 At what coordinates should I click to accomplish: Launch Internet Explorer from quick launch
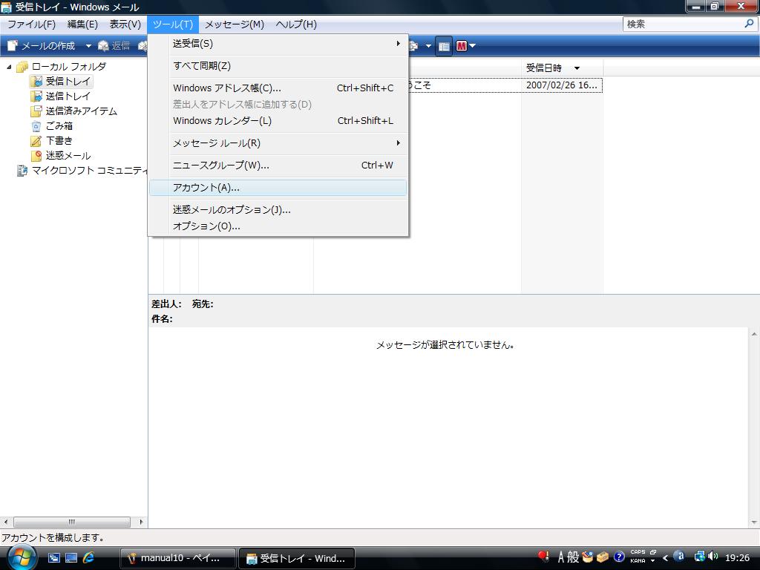point(89,558)
